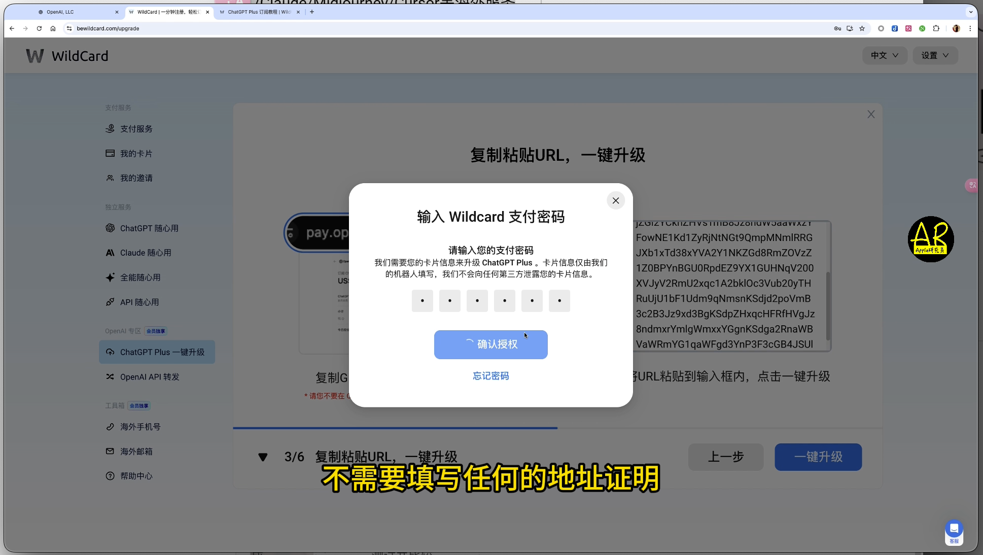
Task: Click the 海外手机号 link icon
Action: coord(110,427)
